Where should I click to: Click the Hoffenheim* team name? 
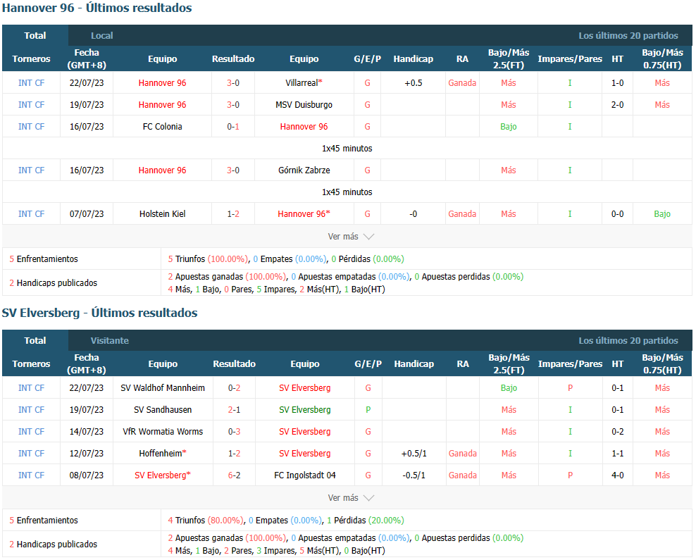pos(163,454)
